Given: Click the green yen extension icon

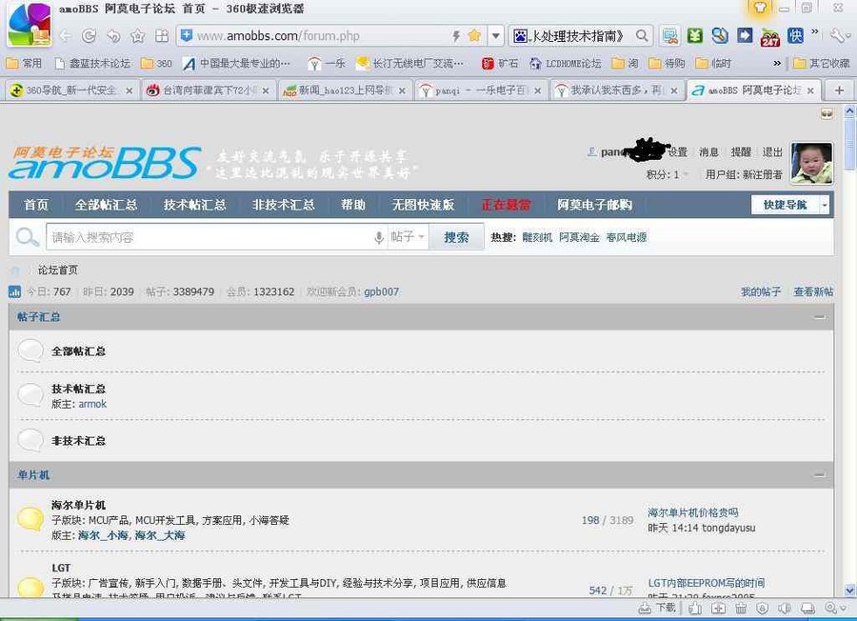Looking at the screenshot, I should click(695, 36).
